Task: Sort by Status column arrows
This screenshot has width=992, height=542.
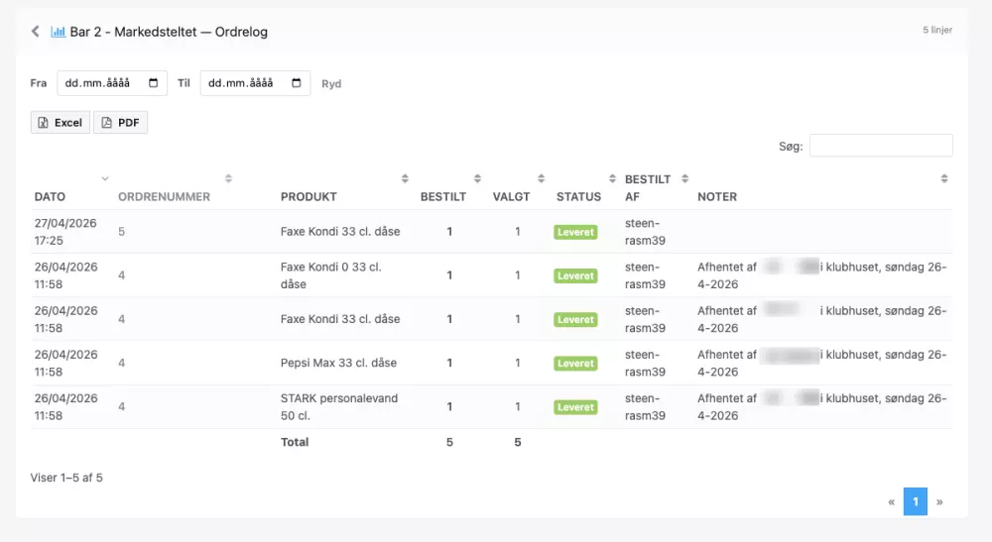Action: [x=612, y=178]
